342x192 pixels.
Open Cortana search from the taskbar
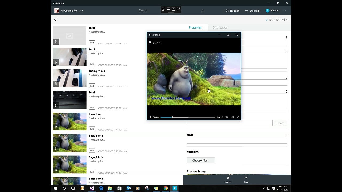tap(64, 188)
